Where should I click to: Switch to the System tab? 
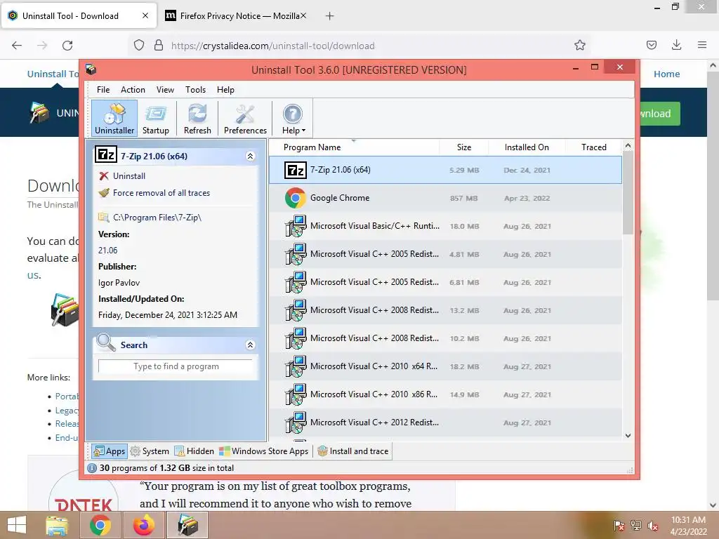click(x=150, y=451)
